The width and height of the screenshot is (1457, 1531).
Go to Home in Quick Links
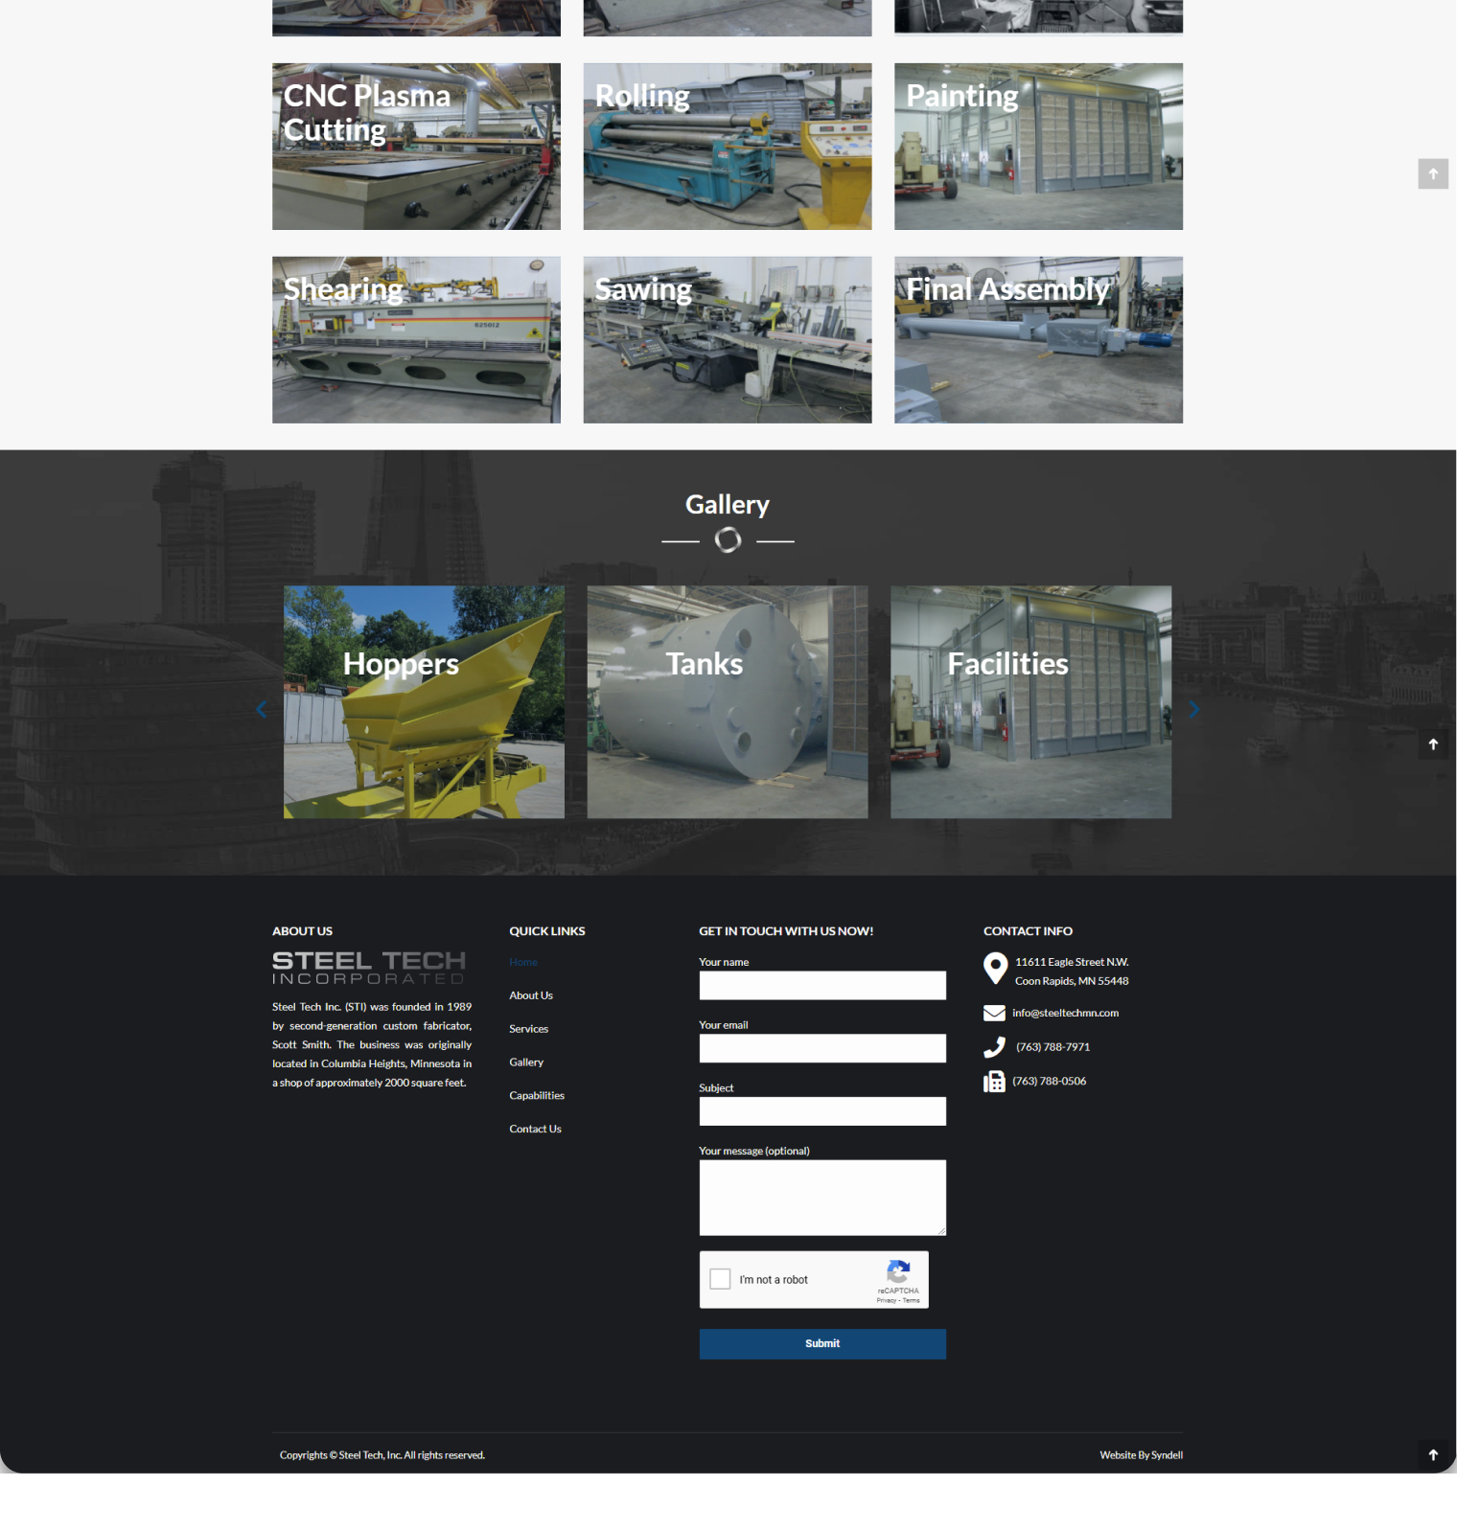(x=523, y=962)
